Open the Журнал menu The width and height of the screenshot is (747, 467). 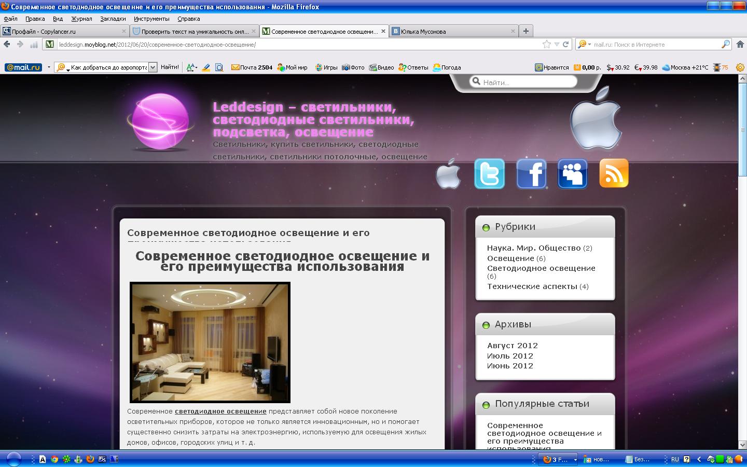(x=81, y=19)
